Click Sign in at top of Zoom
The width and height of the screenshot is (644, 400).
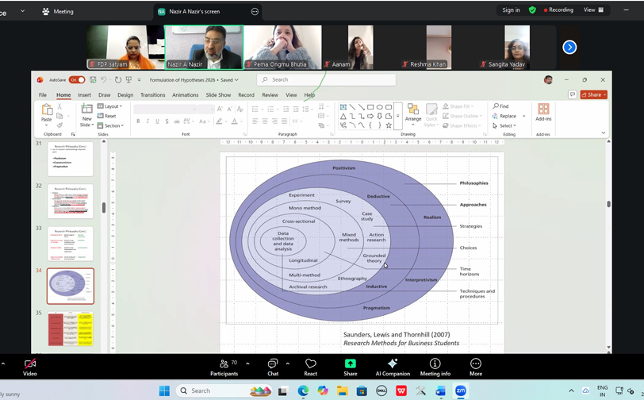[x=511, y=10]
